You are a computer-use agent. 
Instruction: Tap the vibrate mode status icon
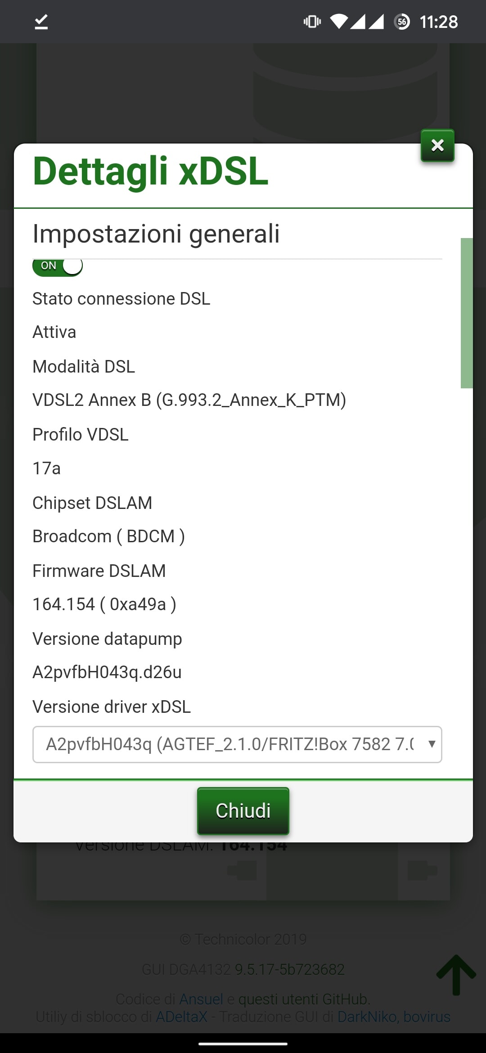[x=312, y=22]
